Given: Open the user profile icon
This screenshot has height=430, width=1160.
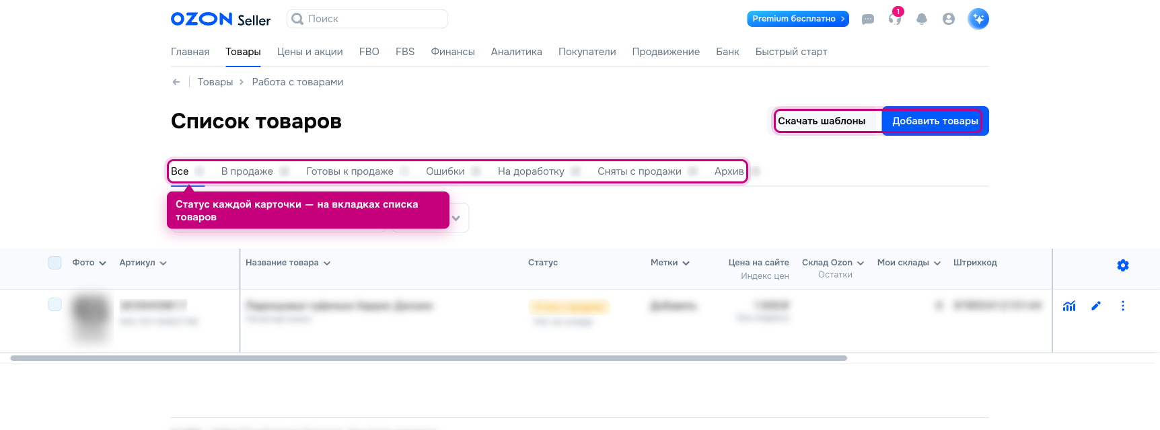Looking at the screenshot, I should (949, 19).
